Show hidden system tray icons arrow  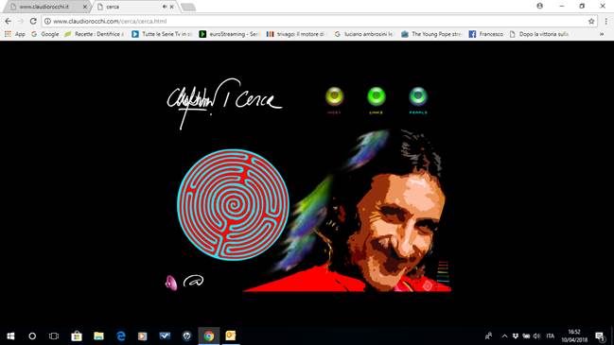pos(504,336)
